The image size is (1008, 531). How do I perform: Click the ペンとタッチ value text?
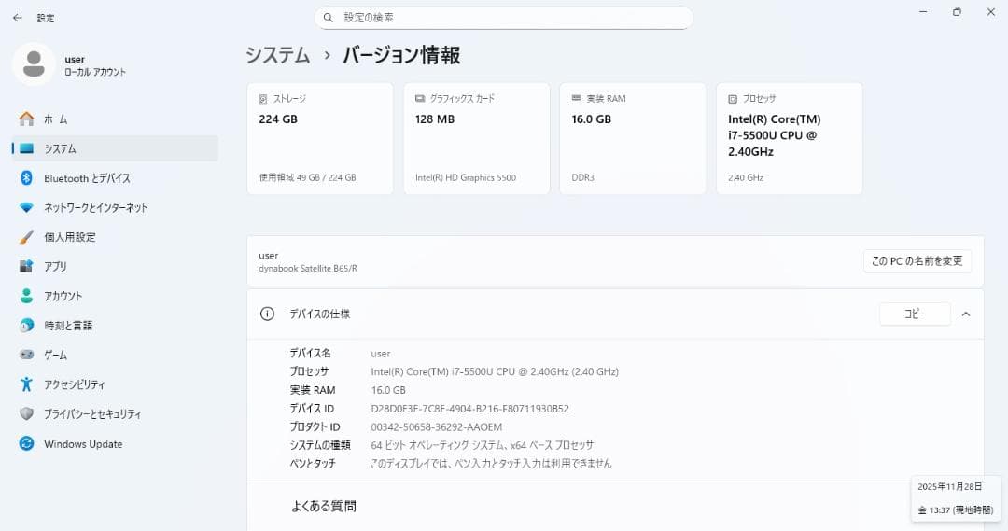(491, 464)
